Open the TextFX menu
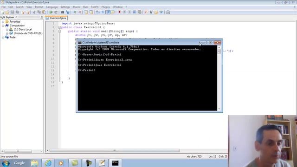The width and height of the screenshot is (297, 167). tap(95, 7)
